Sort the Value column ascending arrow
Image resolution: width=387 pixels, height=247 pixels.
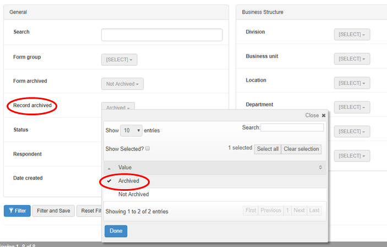108,168
